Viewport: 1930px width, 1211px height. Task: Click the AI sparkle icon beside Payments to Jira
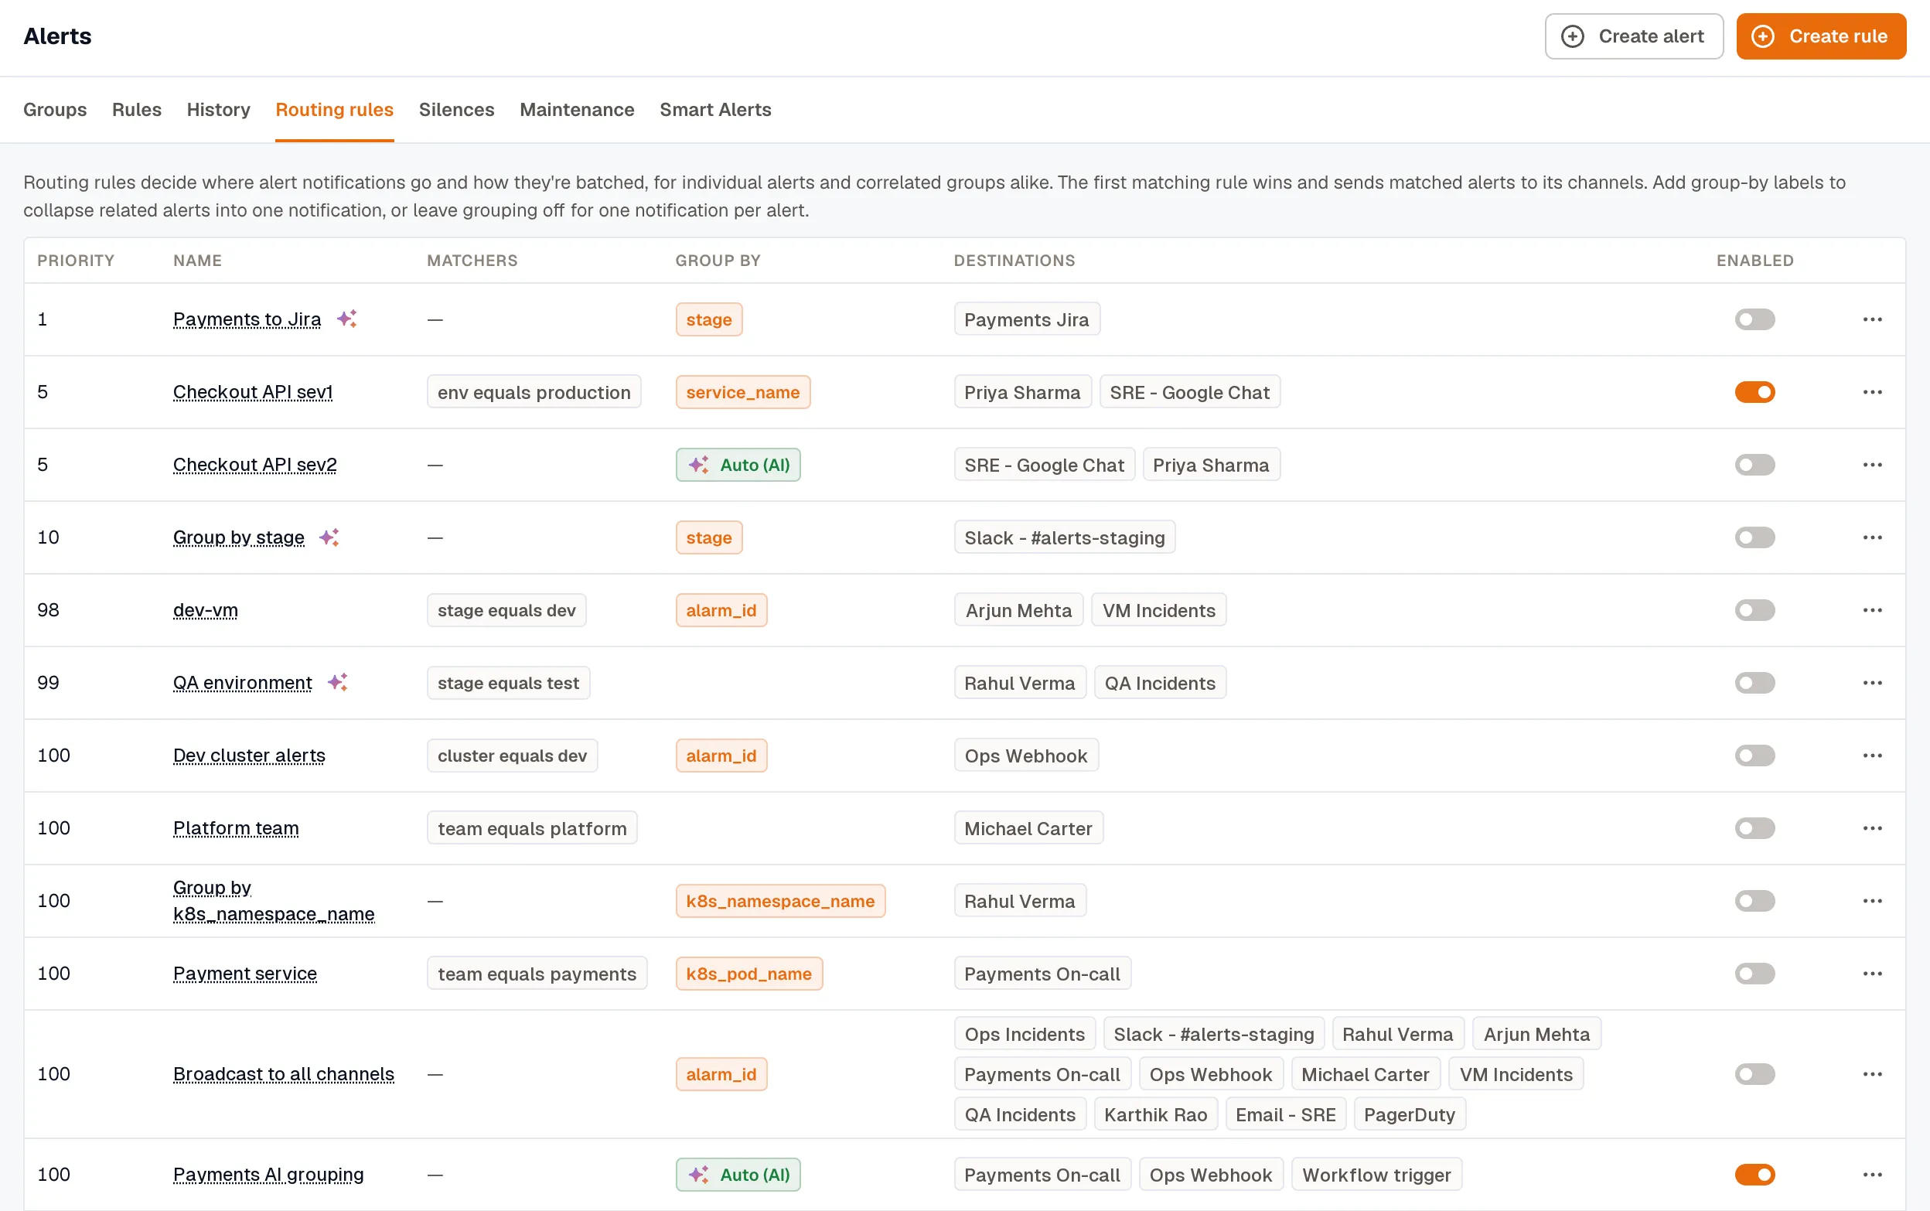click(x=346, y=319)
